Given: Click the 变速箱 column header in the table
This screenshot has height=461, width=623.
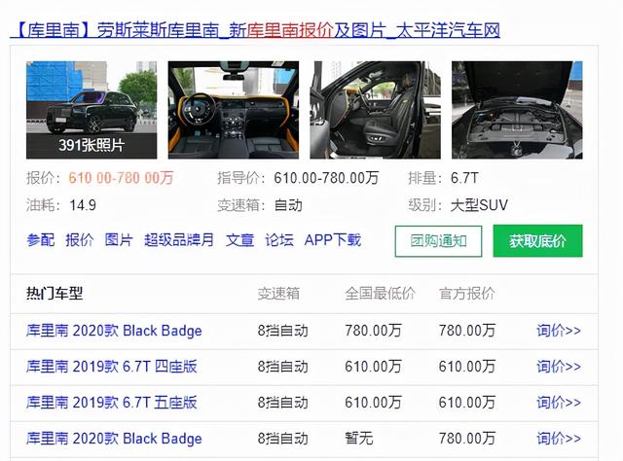Looking at the screenshot, I should [278, 294].
